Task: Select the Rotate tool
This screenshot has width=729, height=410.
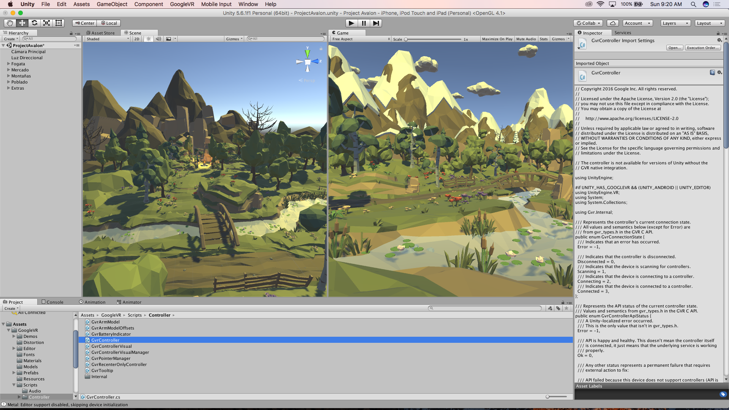Action: 34,23
